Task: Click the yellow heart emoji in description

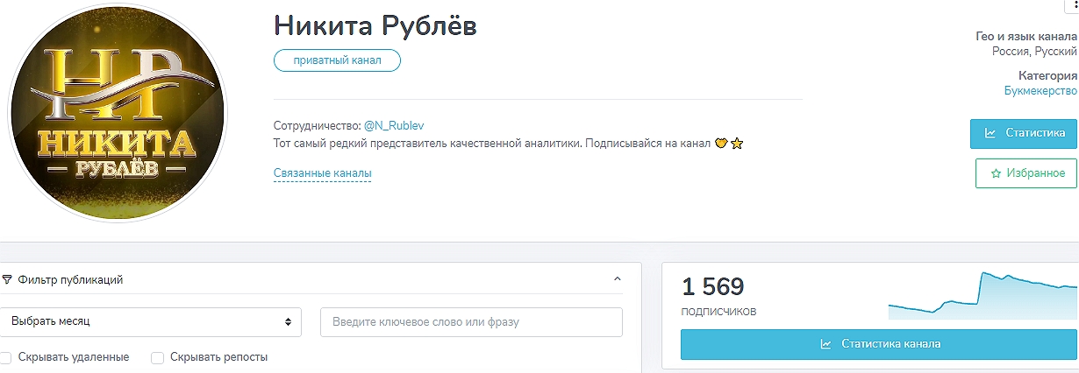Action: point(721,143)
